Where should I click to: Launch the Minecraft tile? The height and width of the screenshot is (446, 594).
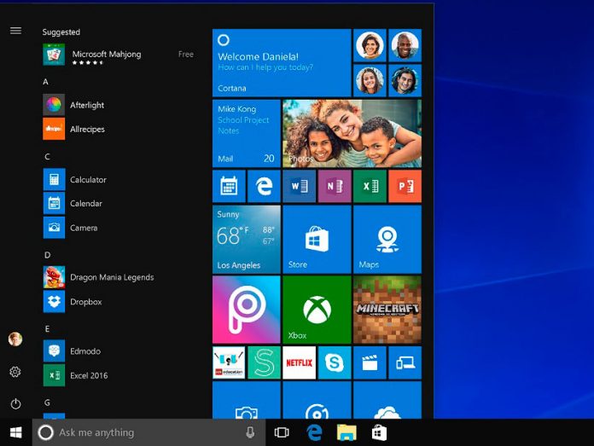click(387, 310)
